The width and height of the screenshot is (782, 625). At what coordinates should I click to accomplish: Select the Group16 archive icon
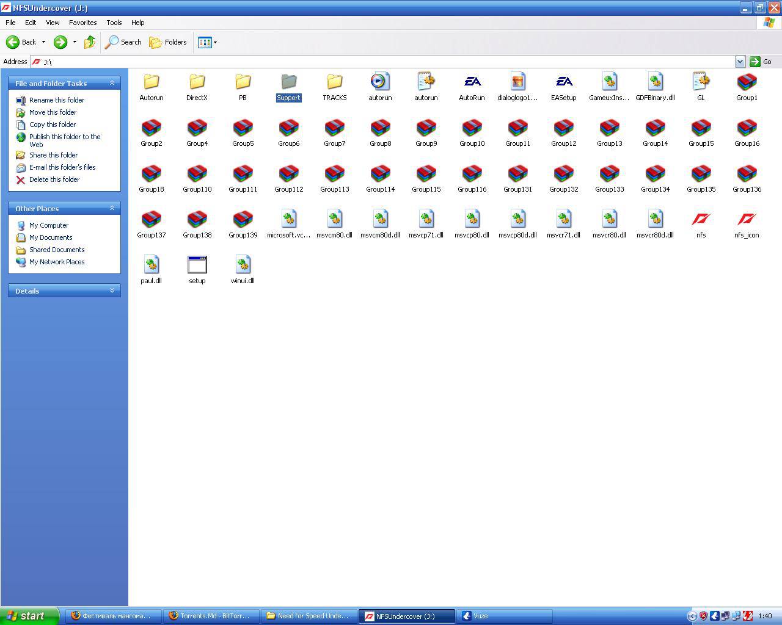(x=747, y=127)
